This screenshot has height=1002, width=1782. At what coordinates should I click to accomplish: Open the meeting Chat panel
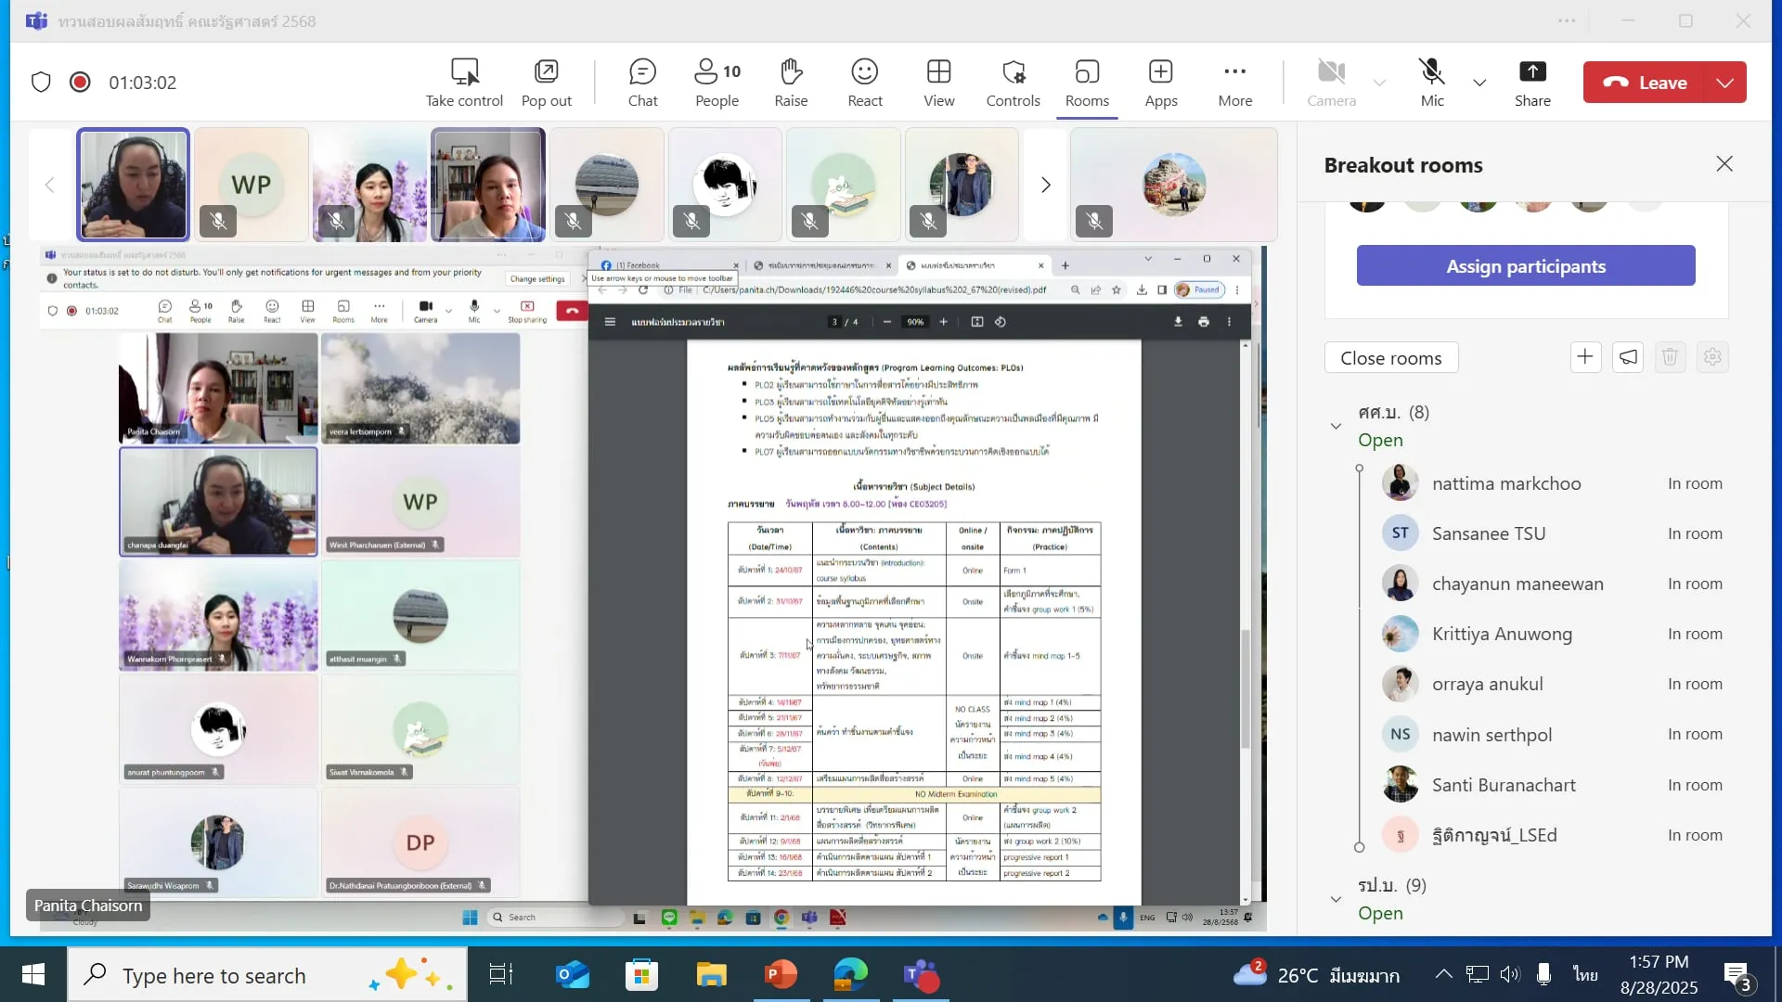pyautogui.click(x=642, y=82)
